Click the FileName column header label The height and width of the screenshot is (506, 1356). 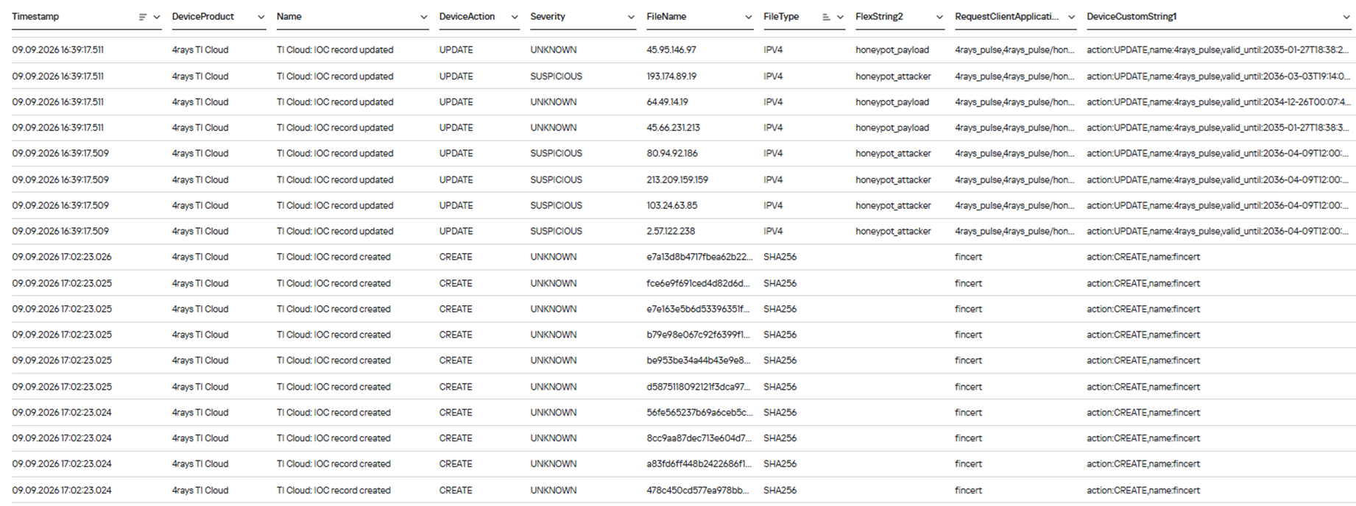pos(666,17)
